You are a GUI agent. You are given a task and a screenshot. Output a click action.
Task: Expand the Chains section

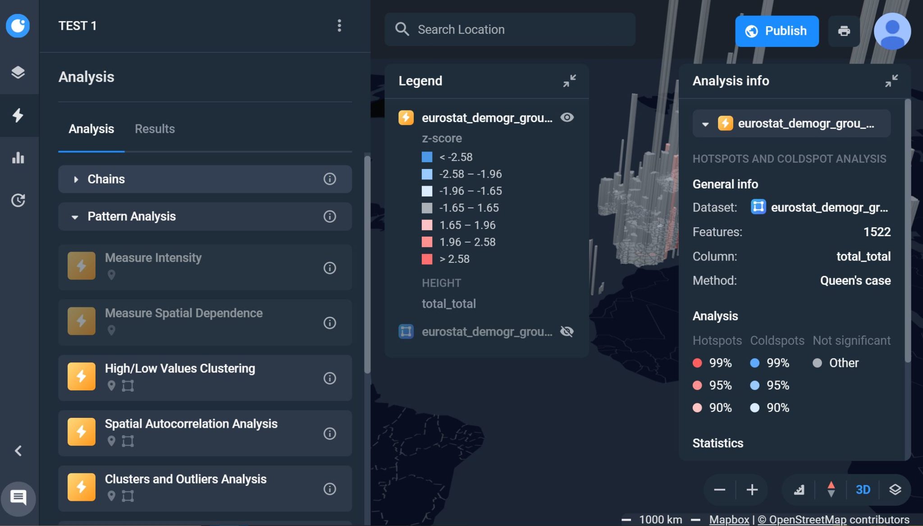[x=205, y=179]
